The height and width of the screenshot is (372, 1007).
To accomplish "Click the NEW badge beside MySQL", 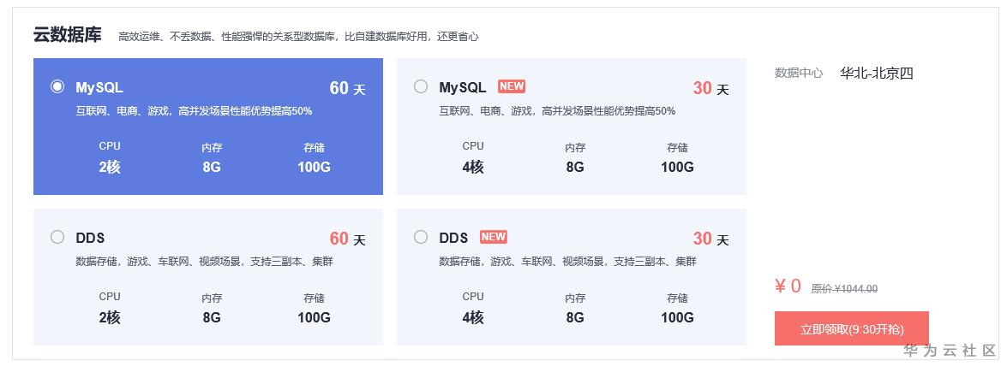I will point(512,86).
